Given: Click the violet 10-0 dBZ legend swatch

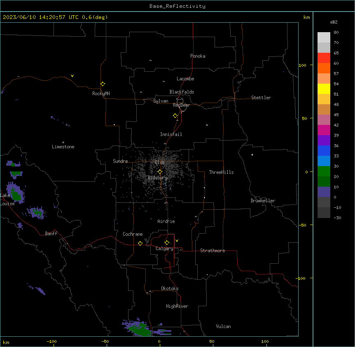Looking at the screenshot, I should point(324,192).
